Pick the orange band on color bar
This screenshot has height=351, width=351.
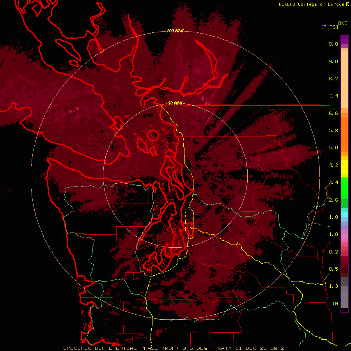pyautogui.click(x=344, y=134)
